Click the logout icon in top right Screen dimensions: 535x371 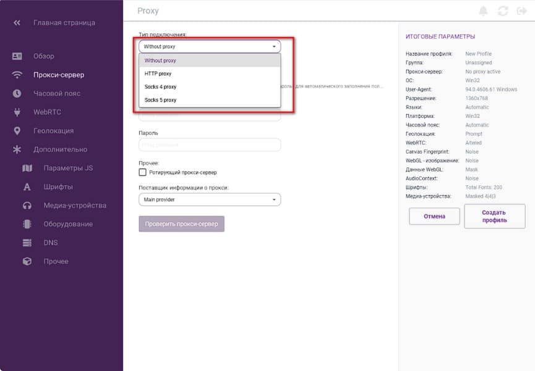pos(520,11)
